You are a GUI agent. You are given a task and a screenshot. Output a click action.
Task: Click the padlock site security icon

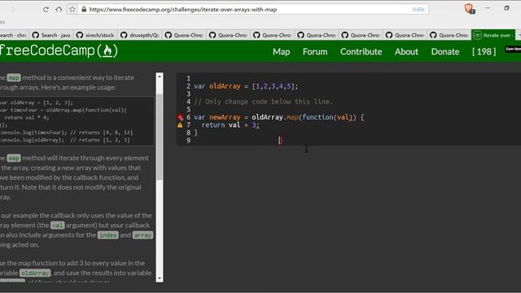tap(84, 9)
